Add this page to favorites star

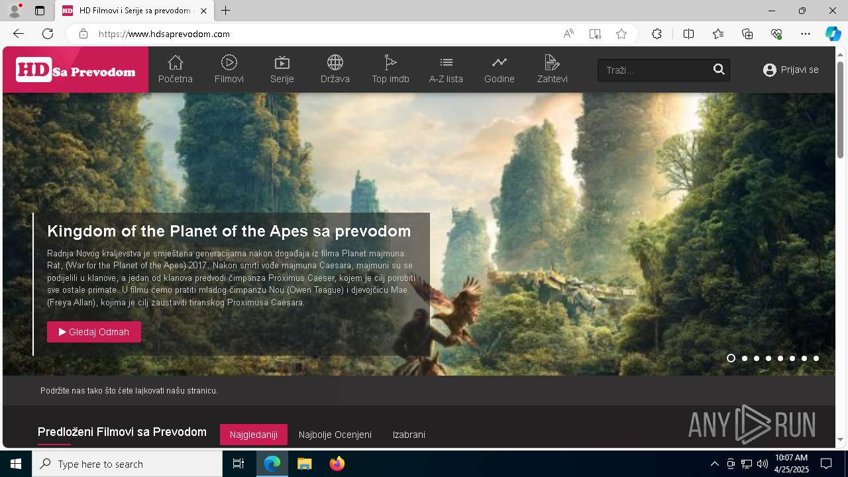621,34
